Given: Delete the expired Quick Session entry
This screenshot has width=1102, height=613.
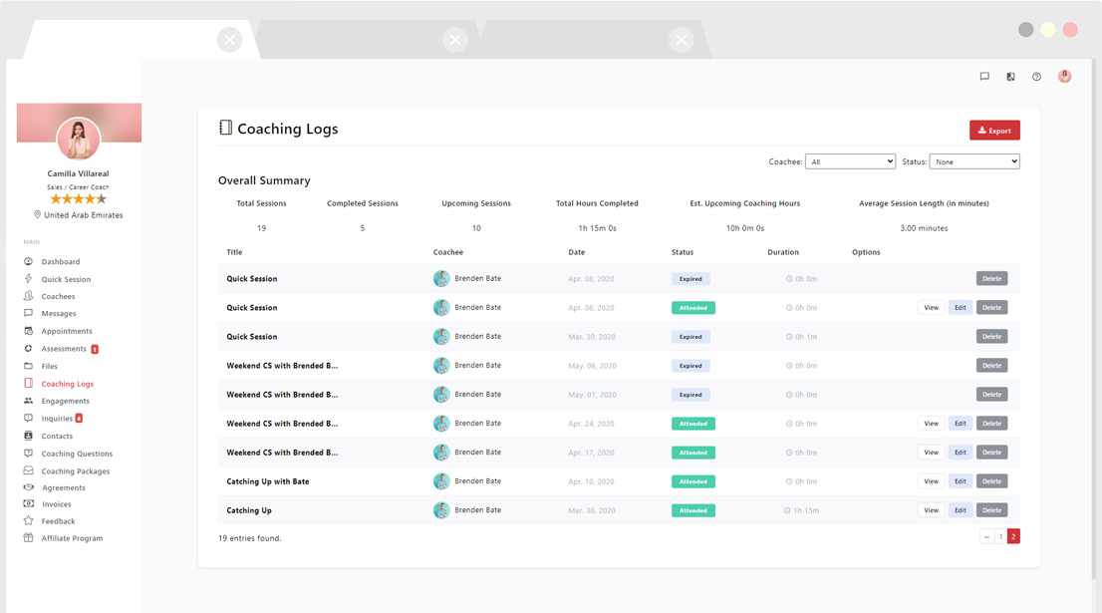Looking at the screenshot, I should [991, 278].
